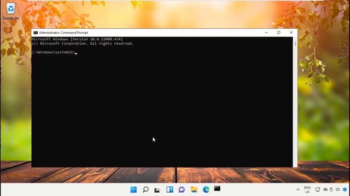Open the Recycle Bin desktop icon
Viewport: 350px width, 196px height.
pos(11,11)
